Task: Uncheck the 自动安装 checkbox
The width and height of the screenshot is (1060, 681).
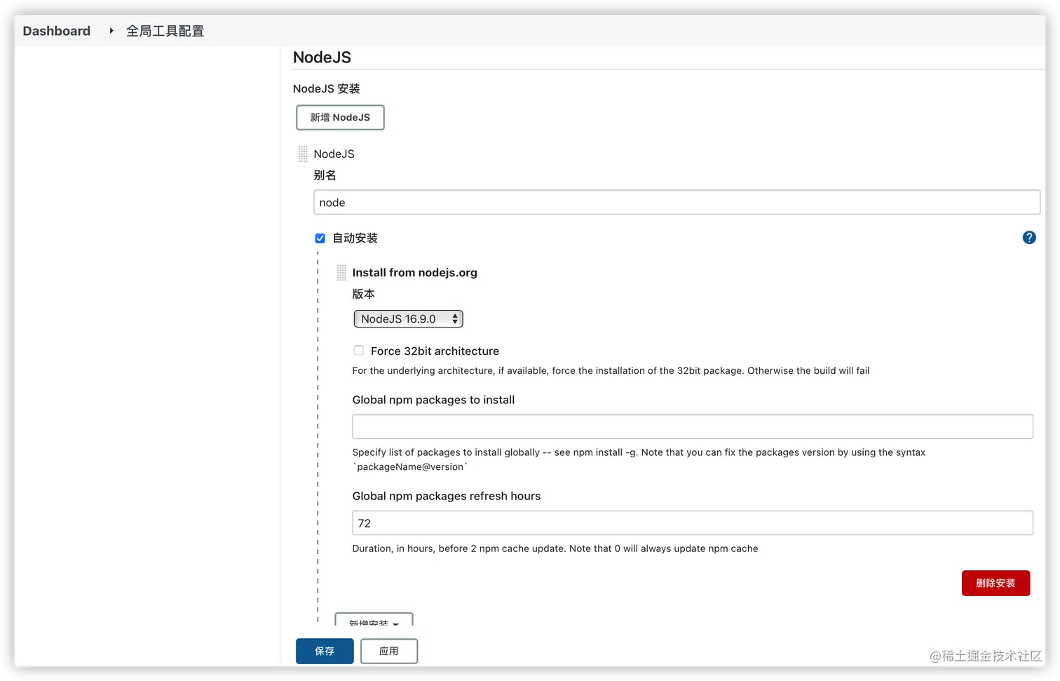Action: click(x=320, y=238)
